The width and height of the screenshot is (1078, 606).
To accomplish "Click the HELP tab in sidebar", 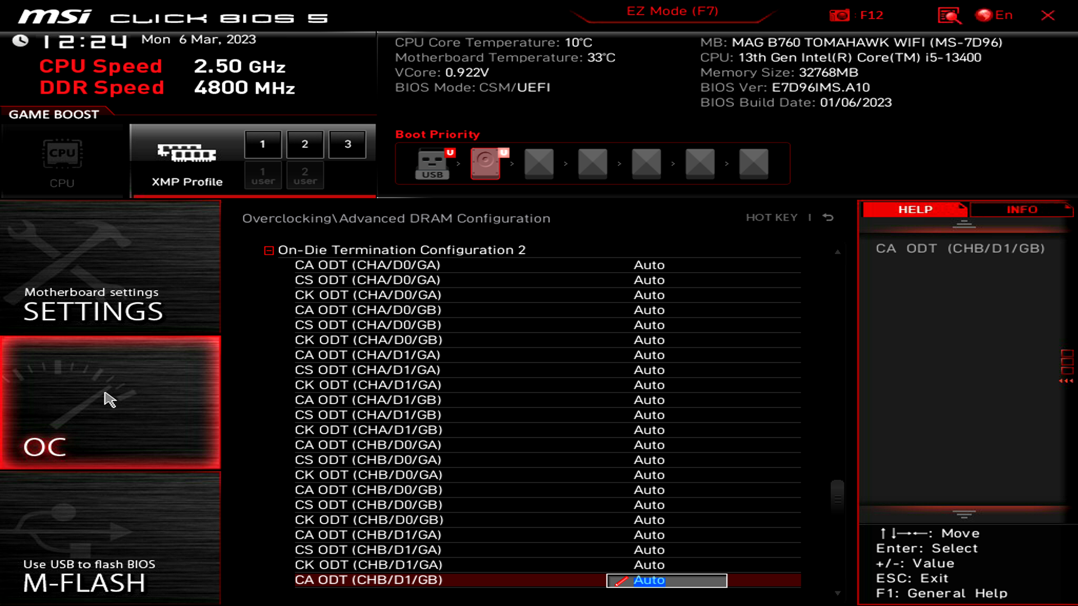I will (x=915, y=209).
